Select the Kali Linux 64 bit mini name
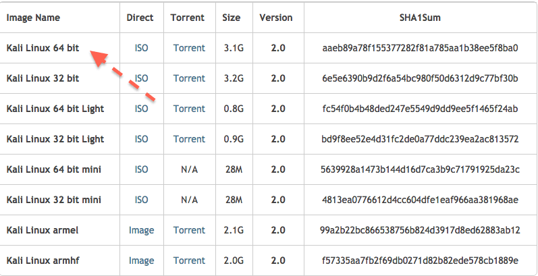 coord(54,169)
